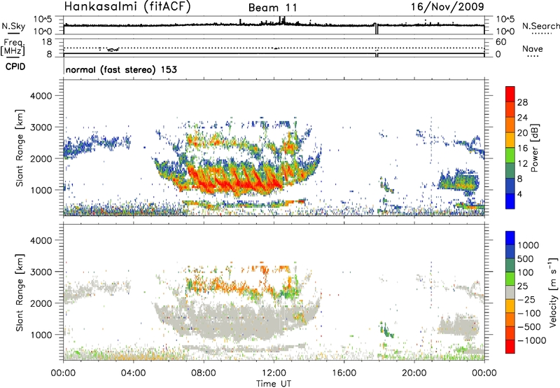Click the 'Freq. [MHz]' axis label
560x388 pixels.
pos(13,47)
